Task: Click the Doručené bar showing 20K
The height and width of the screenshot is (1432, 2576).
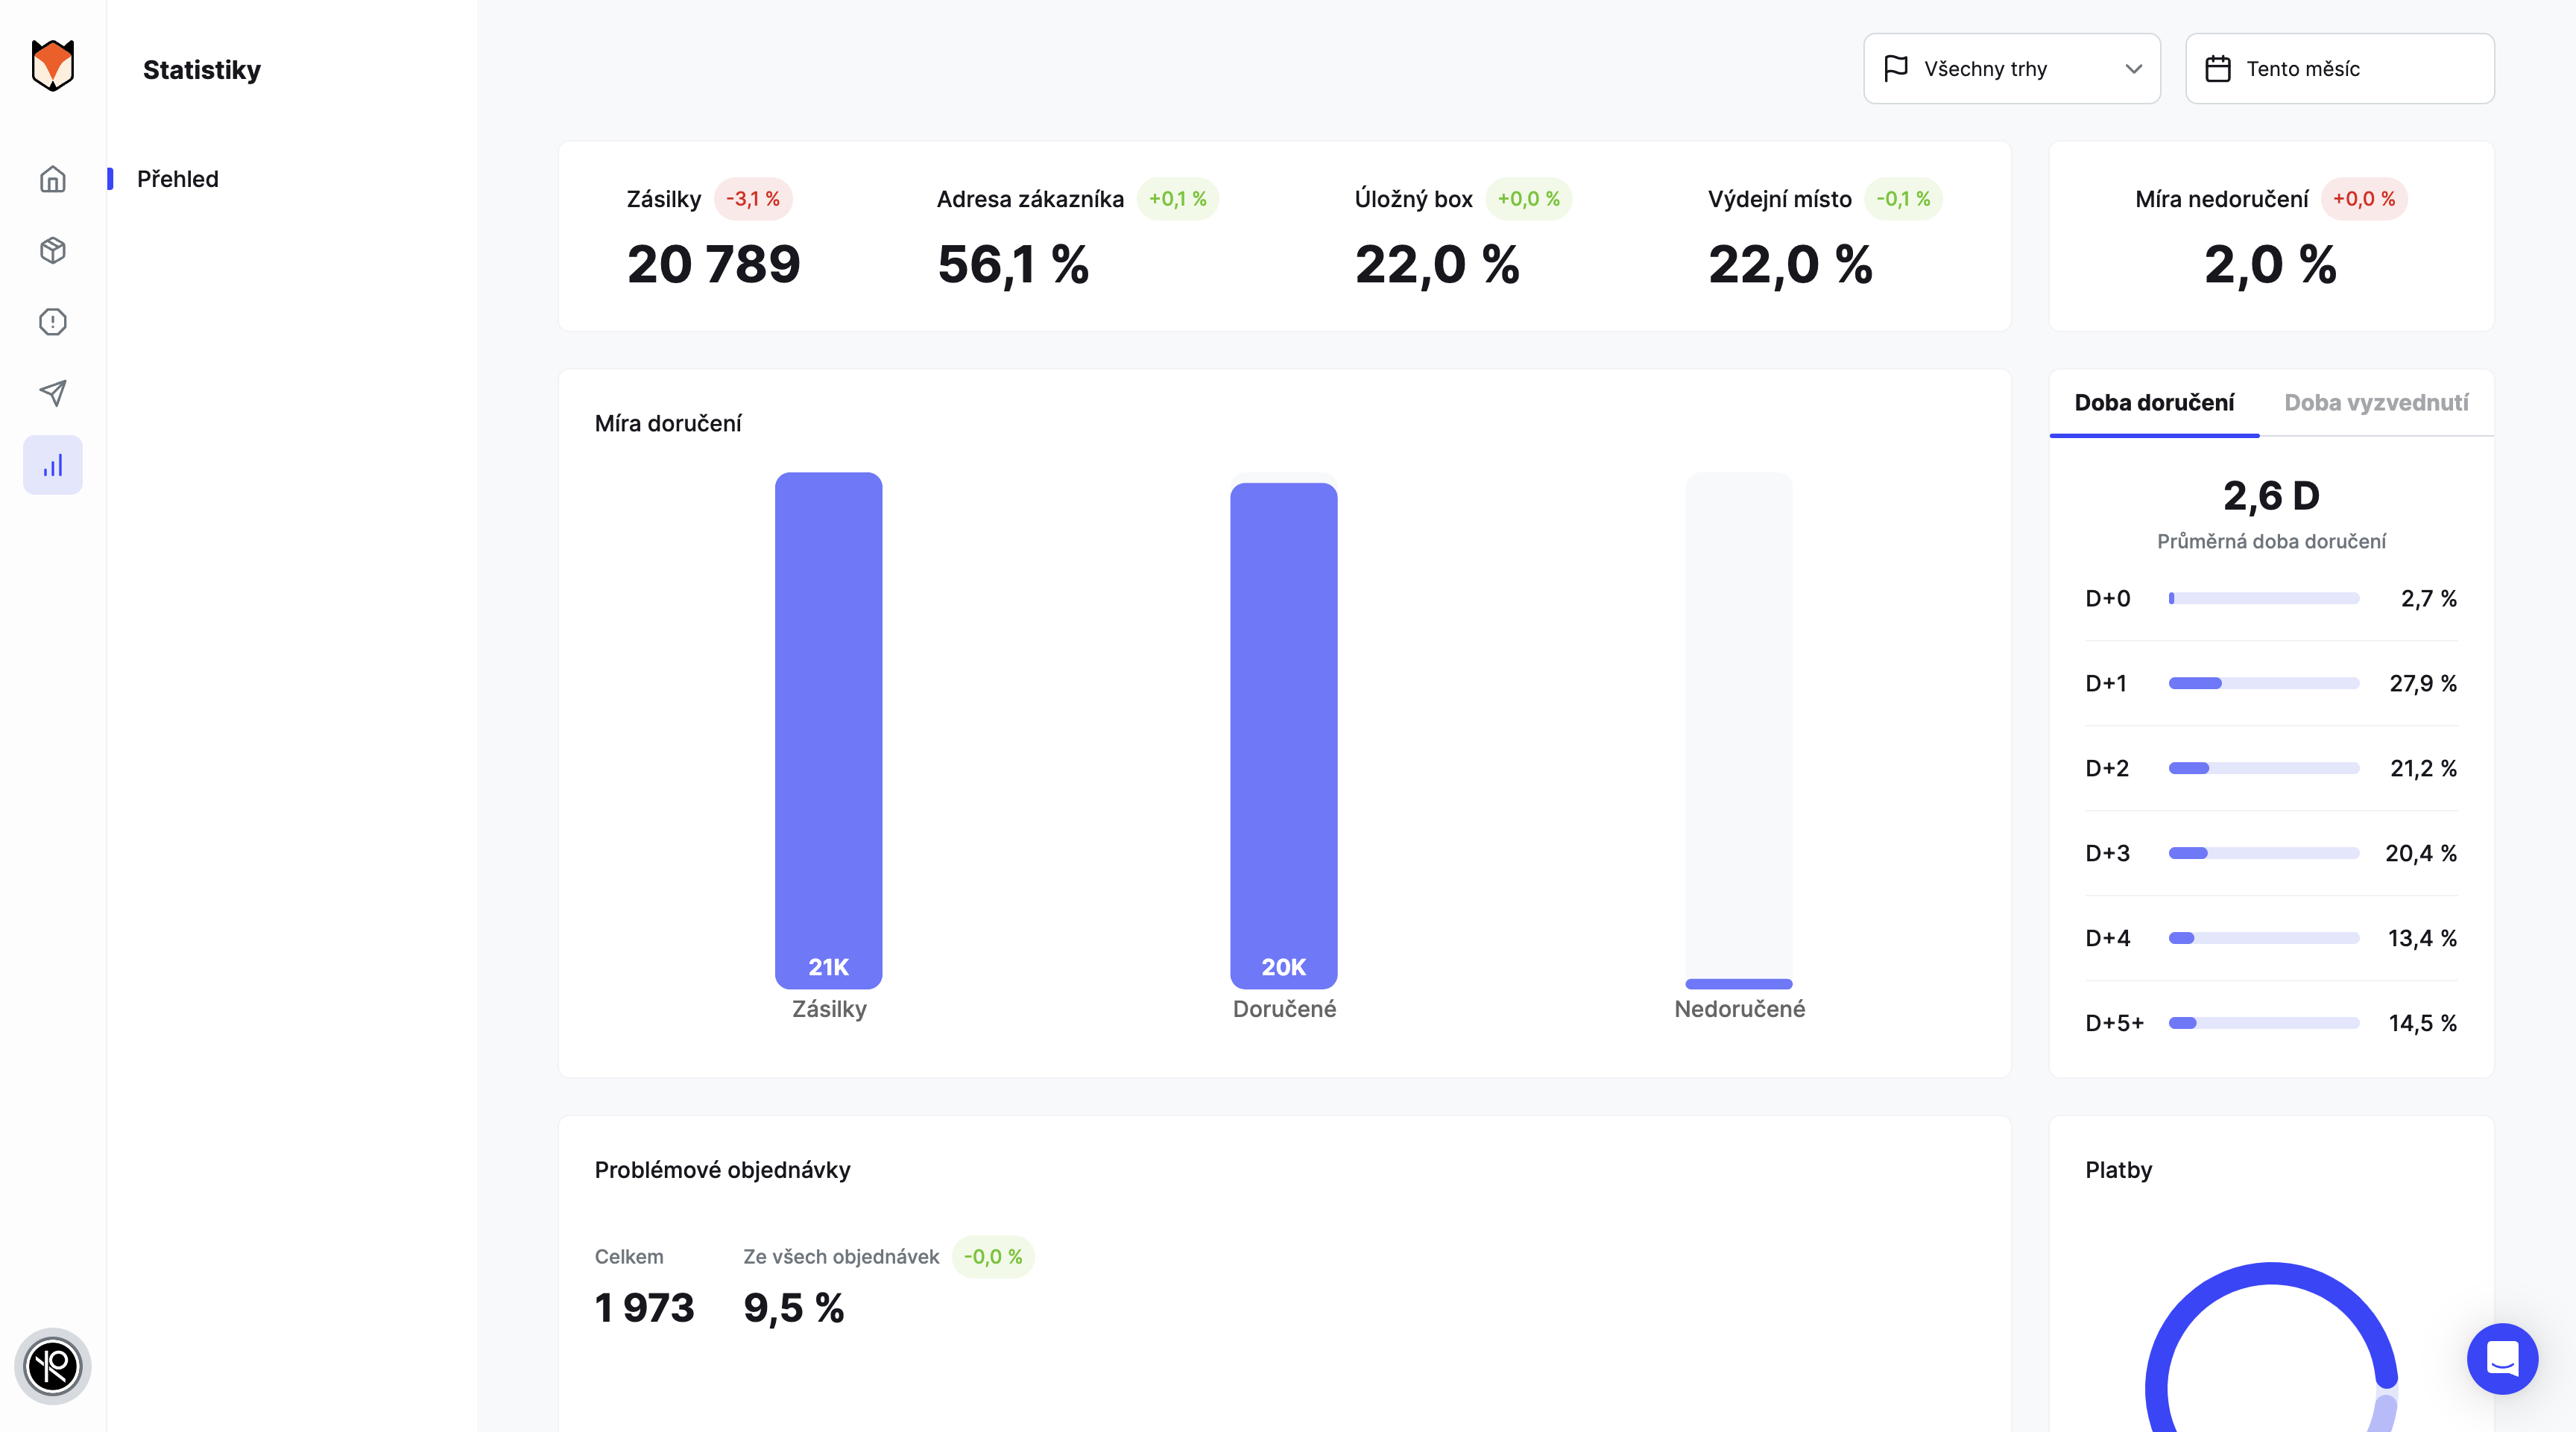Action: (x=1283, y=735)
